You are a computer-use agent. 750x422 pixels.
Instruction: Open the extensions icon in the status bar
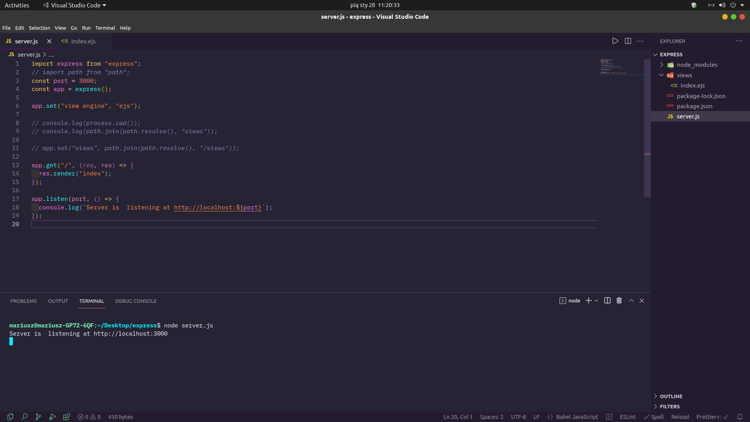click(x=66, y=417)
